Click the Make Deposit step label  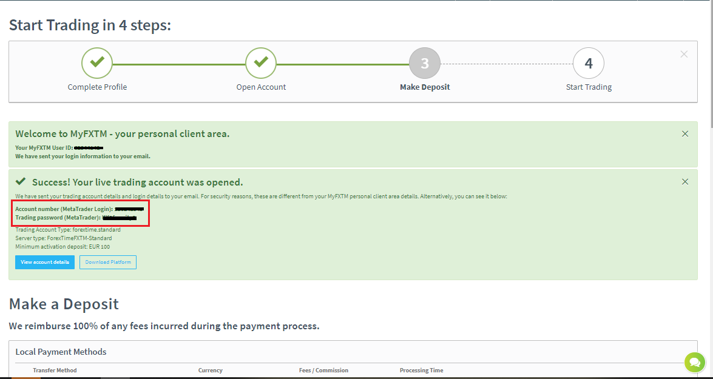[x=425, y=87]
